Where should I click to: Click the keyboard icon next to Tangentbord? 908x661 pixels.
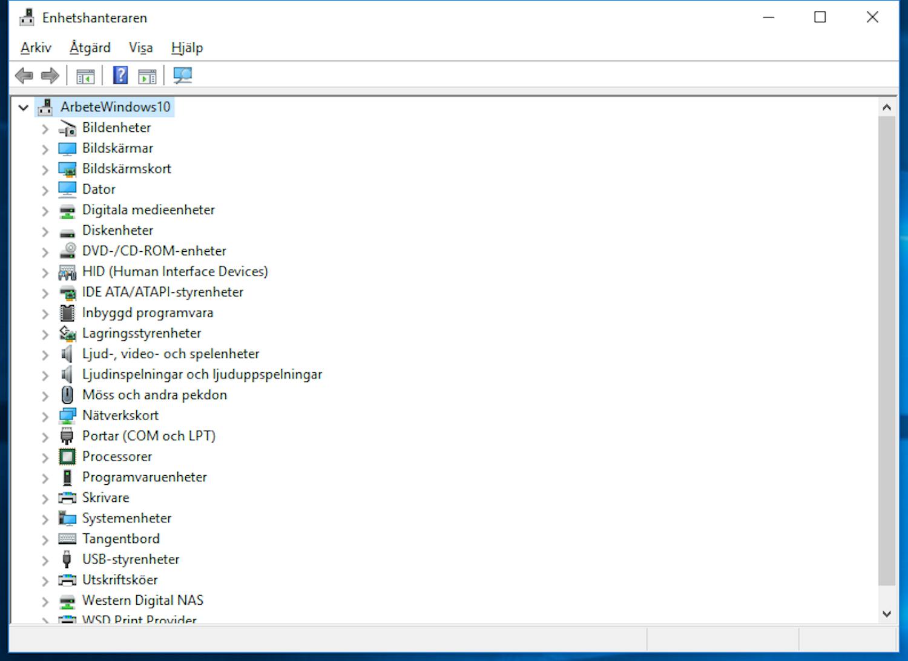[x=67, y=539]
